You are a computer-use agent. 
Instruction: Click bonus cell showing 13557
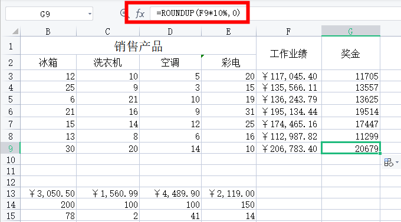tap(351, 87)
